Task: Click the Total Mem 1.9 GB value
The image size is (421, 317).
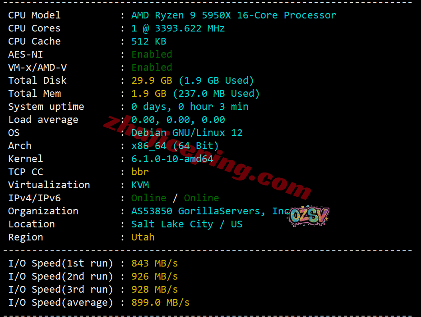Action: click(149, 94)
